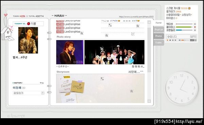
Task: Click the 페이머스 green progress bar
Action: [x=184, y=27]
